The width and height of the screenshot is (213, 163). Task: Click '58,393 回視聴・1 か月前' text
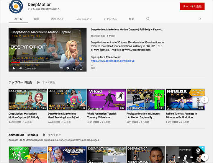click(x=103, y=36)
